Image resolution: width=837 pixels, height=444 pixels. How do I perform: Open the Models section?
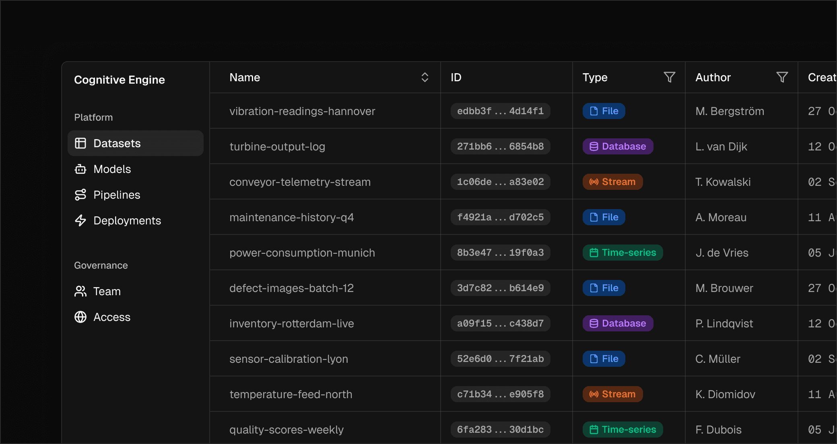click(112, 169)
